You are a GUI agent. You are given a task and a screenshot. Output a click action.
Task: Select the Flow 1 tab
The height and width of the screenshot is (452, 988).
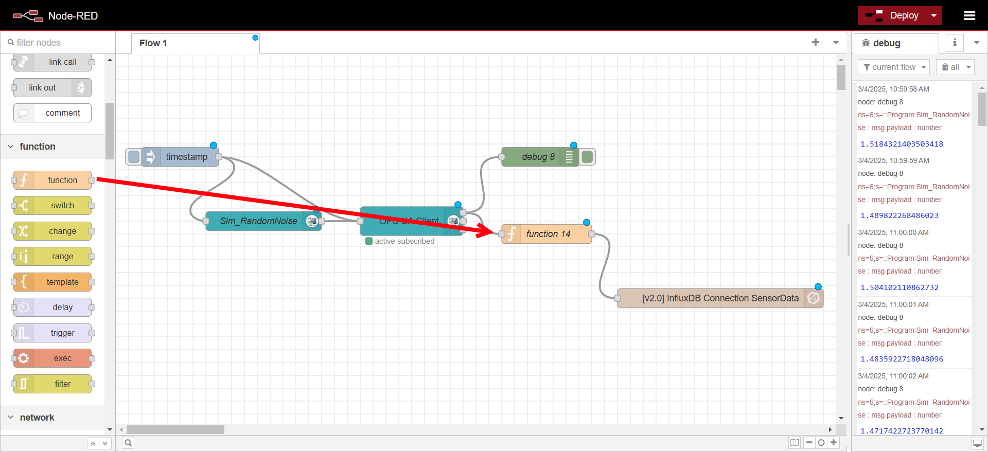(153, 43)
